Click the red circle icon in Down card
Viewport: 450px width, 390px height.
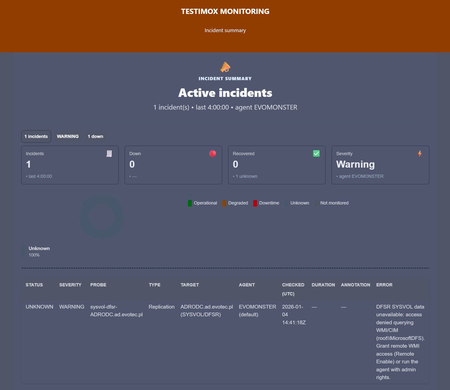(x=213, y=154)
